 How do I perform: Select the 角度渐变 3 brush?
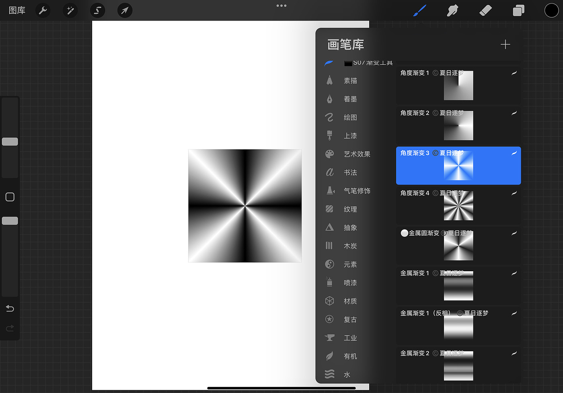pyautogui.click(x=458, y=166)
